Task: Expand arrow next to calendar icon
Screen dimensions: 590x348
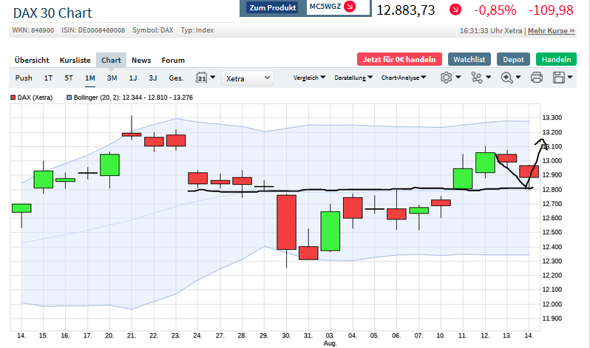Action: (213, 77)
